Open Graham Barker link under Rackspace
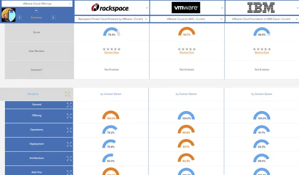The image size is (299, 175). pyautogui.click(x=111, y=94)
